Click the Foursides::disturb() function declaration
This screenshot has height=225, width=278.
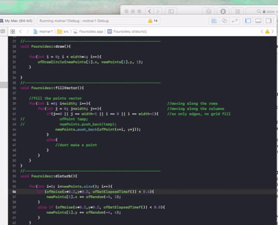(49, 176)
